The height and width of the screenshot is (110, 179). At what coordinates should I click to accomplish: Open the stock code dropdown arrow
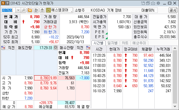tap(18, 10)
